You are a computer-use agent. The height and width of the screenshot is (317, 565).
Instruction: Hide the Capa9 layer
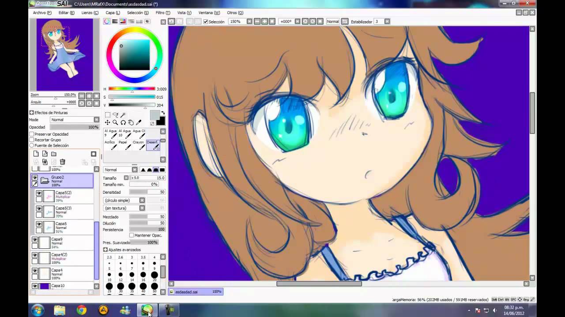pos(35,240)
